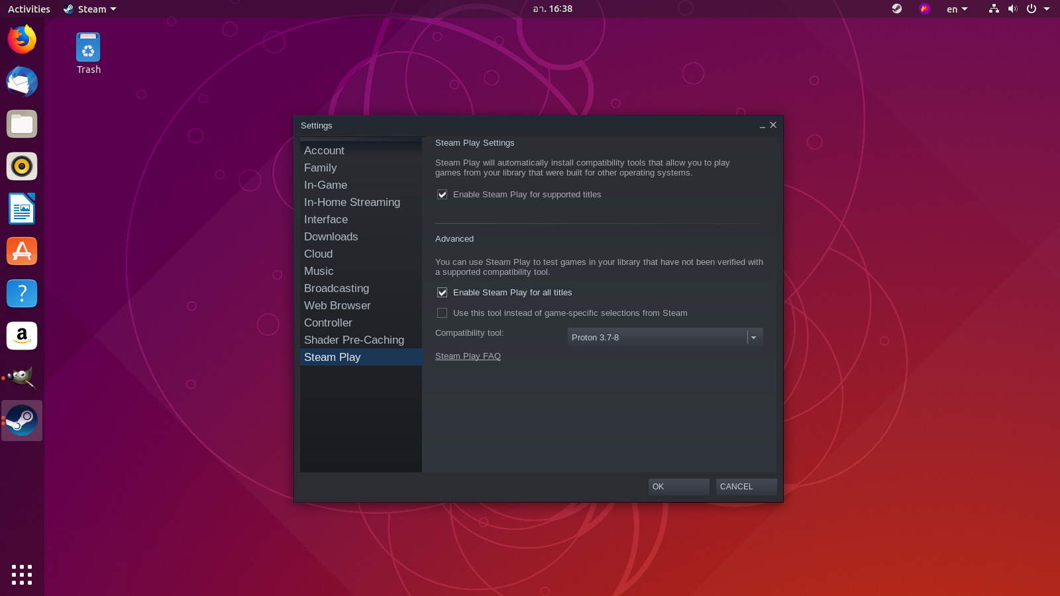
Task: Select the Web Browser settings category
Action: pyautogui.click(x=361, y=305)
